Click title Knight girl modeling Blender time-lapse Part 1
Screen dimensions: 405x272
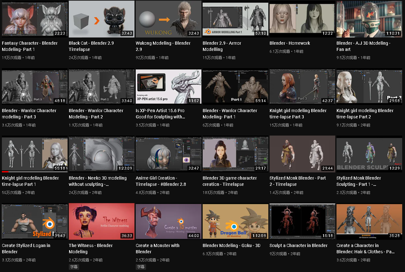(30, 181)
